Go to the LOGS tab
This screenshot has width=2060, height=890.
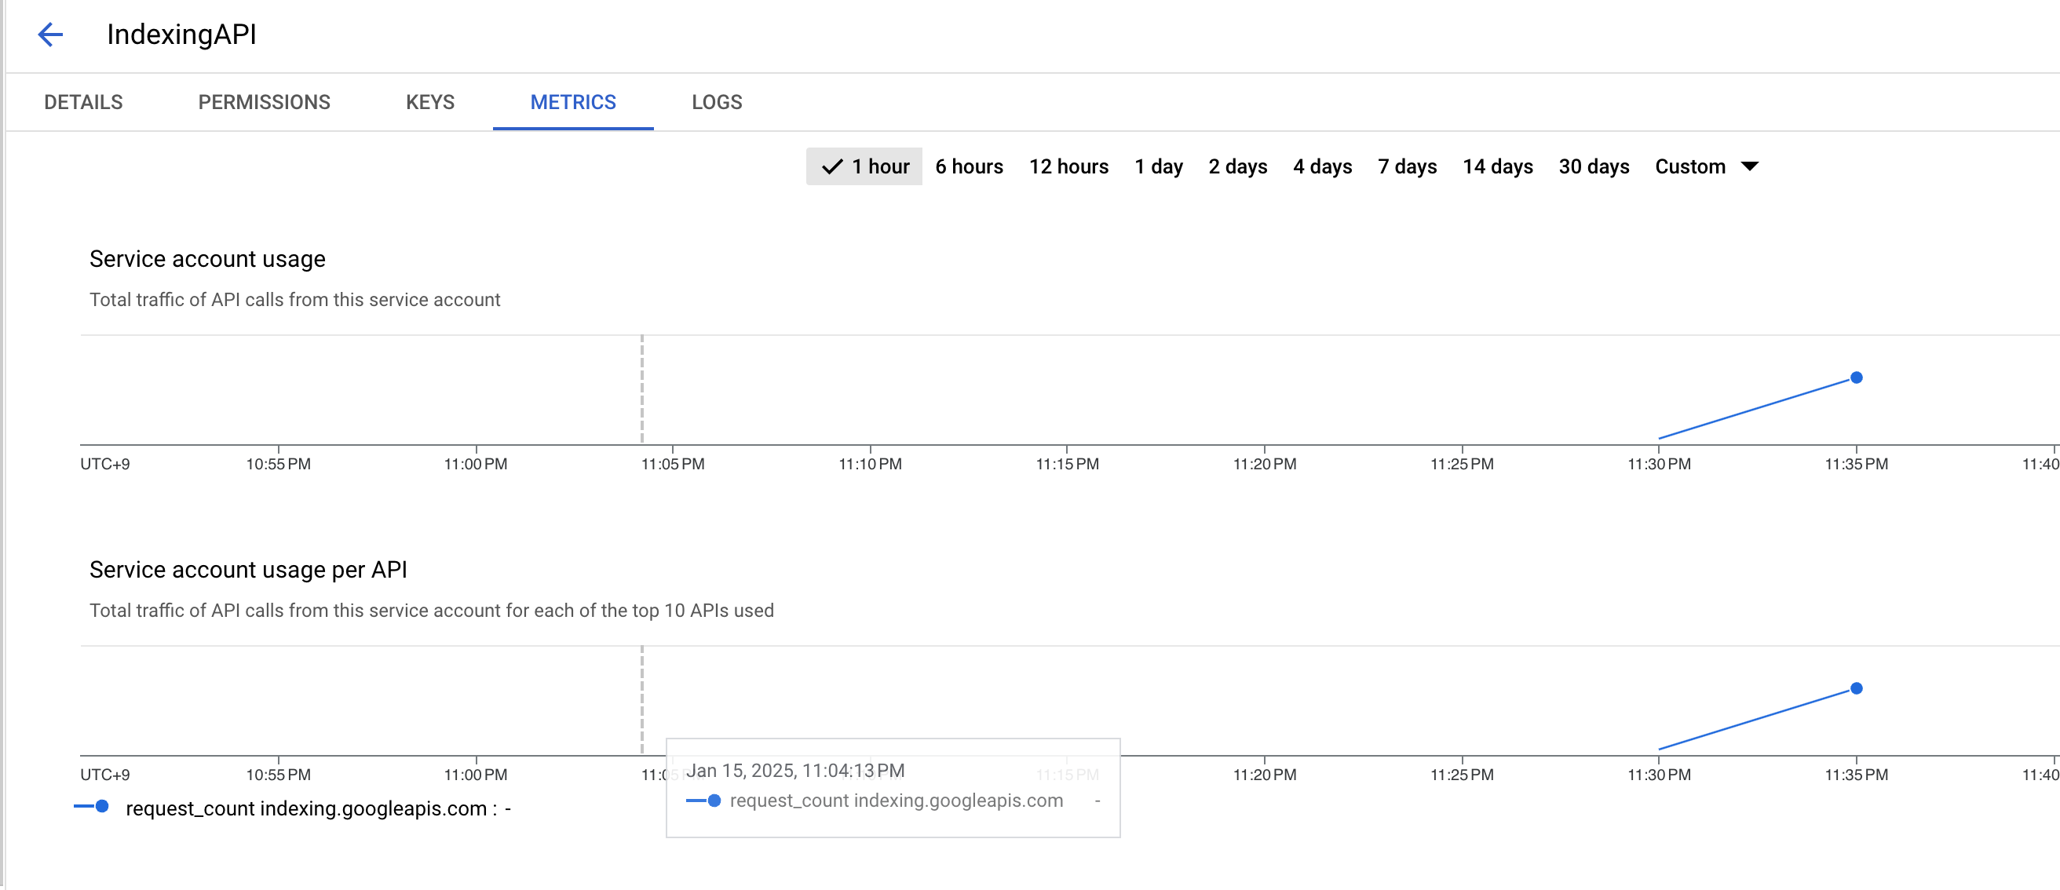pos(717,102)
